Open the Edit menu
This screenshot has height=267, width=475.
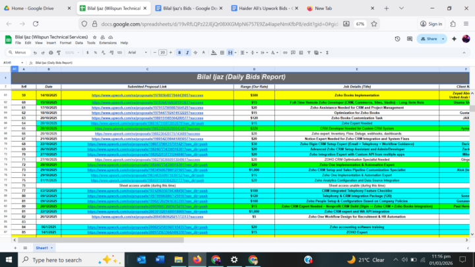(x=28, y=43)
